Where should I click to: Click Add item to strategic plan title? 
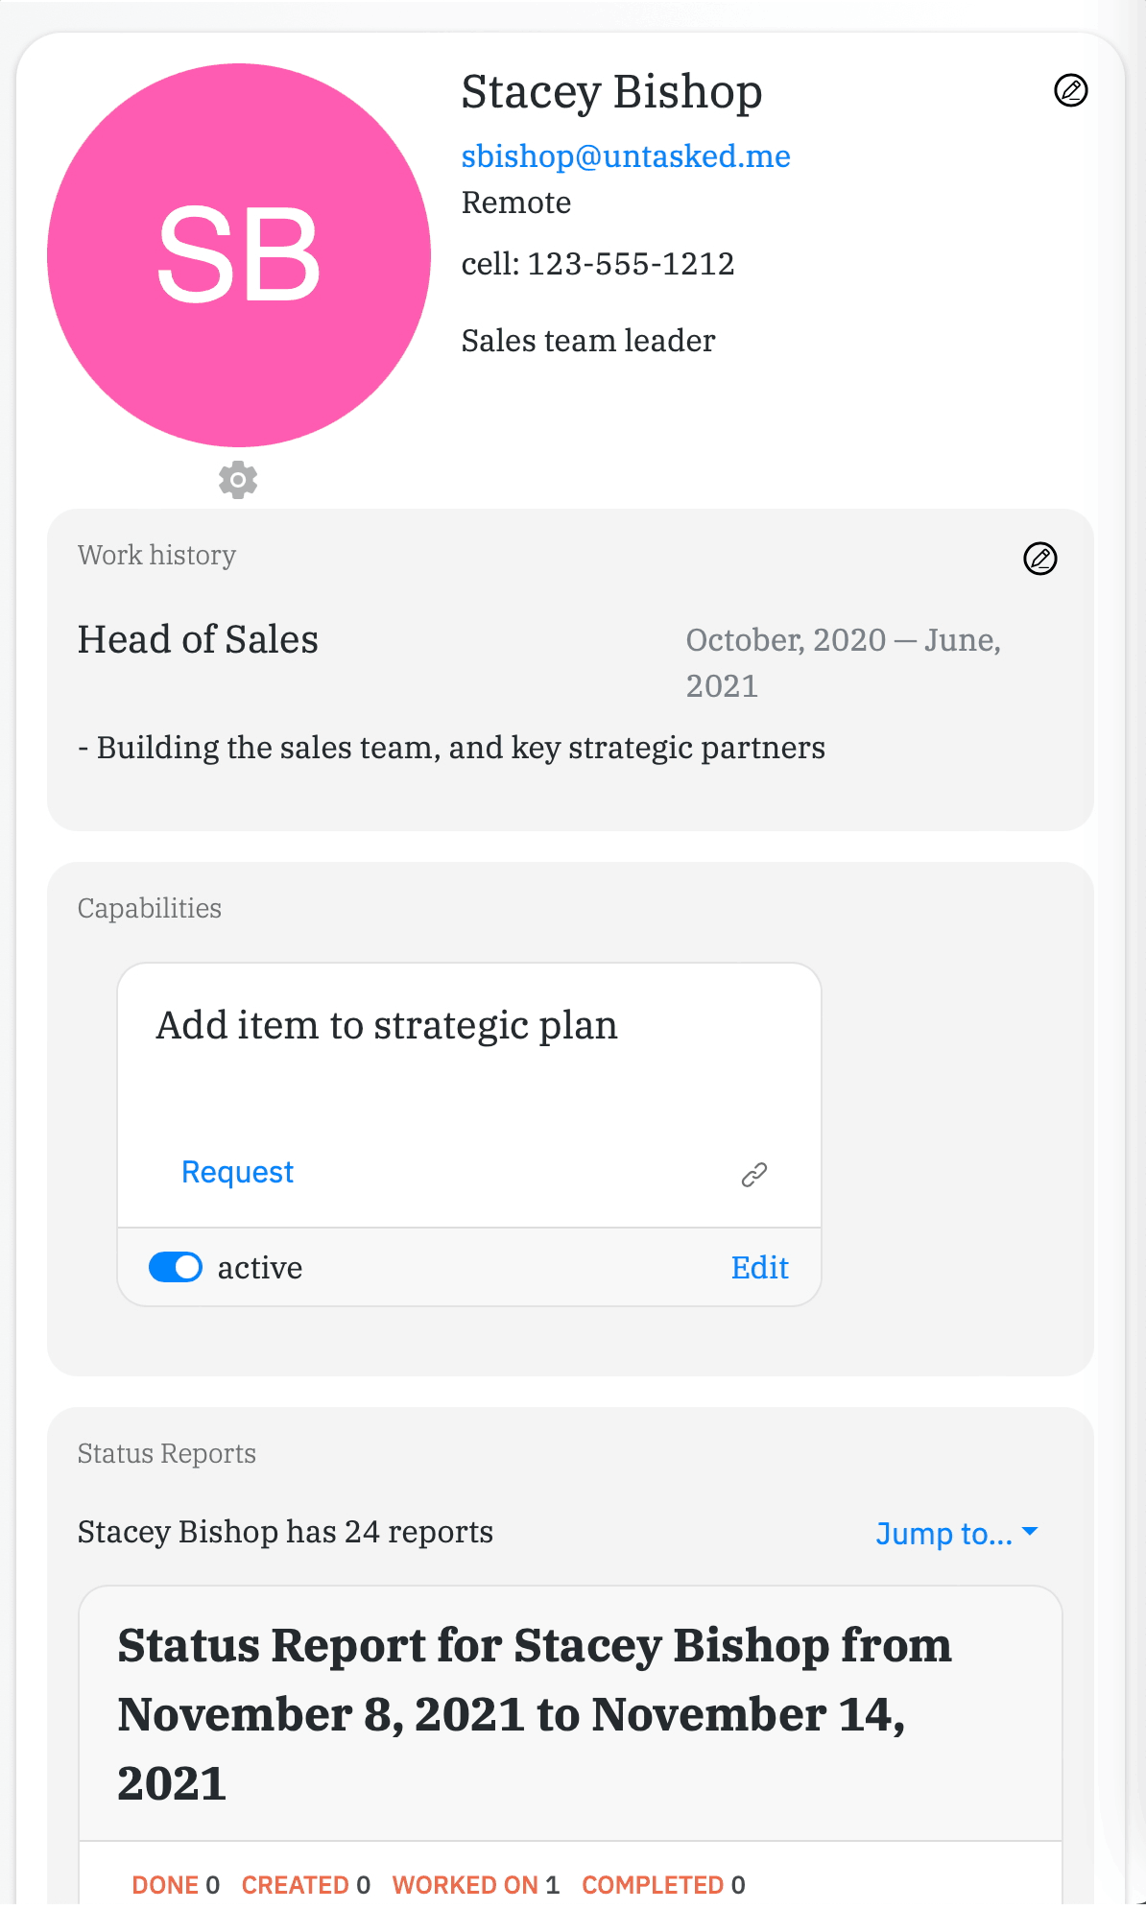coord(387,1026)
